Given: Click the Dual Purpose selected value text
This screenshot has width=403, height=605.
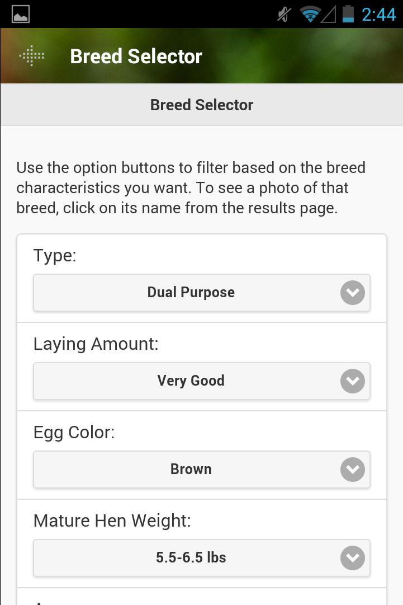Looking at the screenshot, I should click(191, 292).
